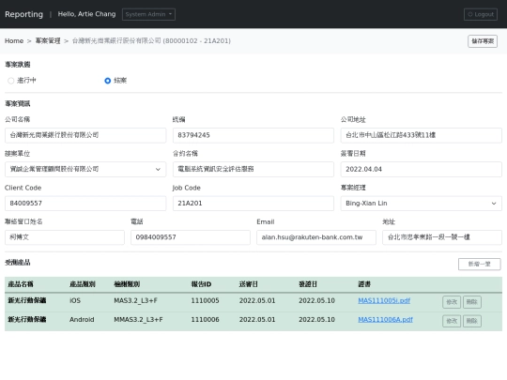507x380 pixels.
Task: Click the Reporting brand title
Action: coord(23,14)
